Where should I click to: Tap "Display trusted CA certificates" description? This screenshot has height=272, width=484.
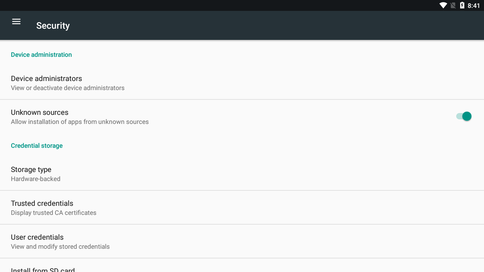(x=54, y=213)
